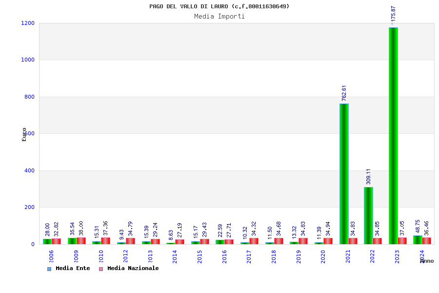This screenshot has height=293, width=439.
Task: Click the 28.00 value label for 2006
Action: pos(48,230)
